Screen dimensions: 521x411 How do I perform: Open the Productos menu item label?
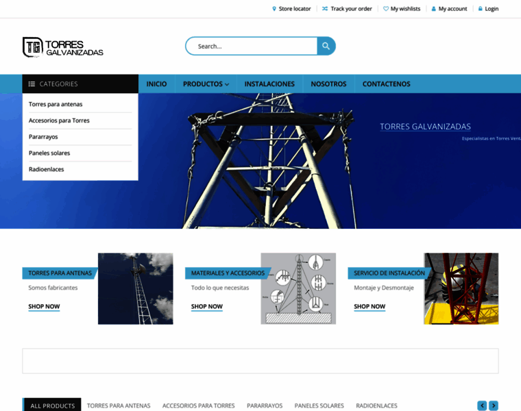pos(203,84)
